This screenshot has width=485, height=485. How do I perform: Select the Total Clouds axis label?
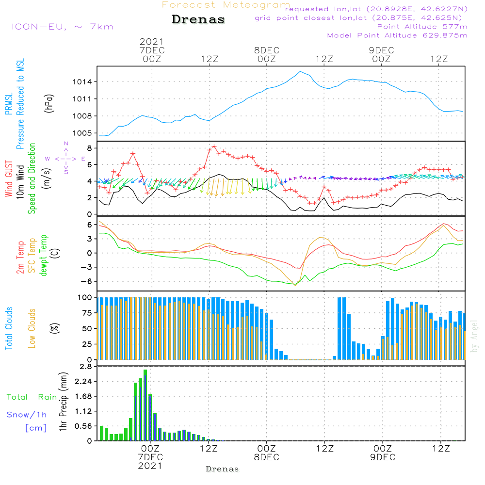point(8,328)
